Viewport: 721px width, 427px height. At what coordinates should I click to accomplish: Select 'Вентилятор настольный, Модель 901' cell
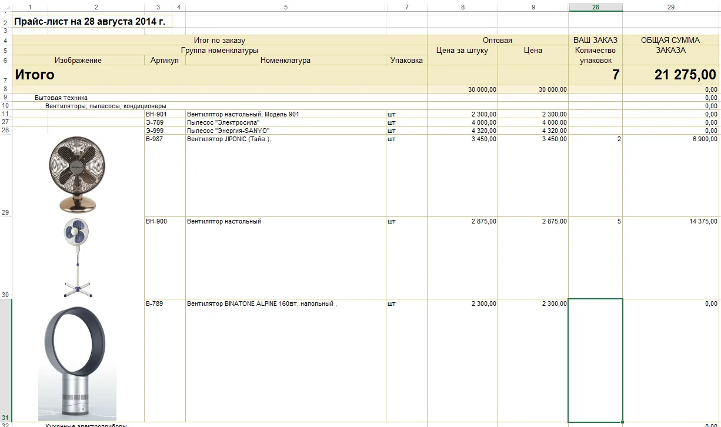pos(286,114)
